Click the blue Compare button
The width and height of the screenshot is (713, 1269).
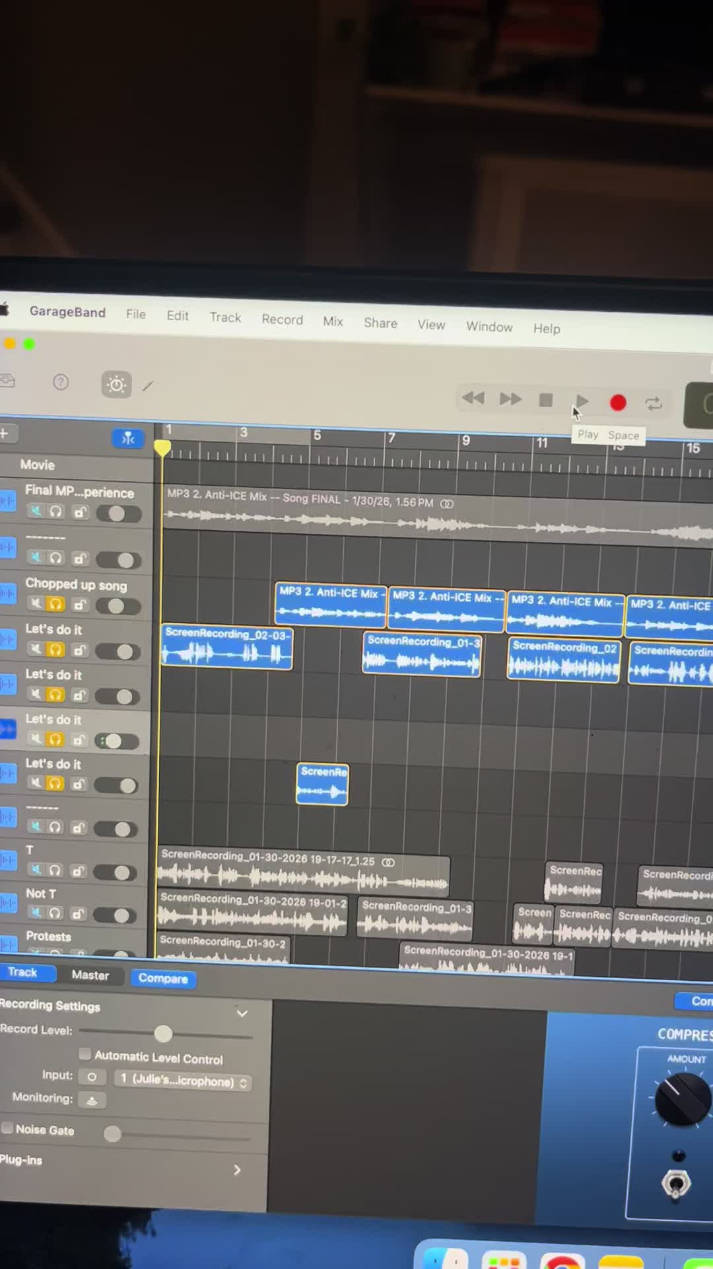[x=163, y=978]
